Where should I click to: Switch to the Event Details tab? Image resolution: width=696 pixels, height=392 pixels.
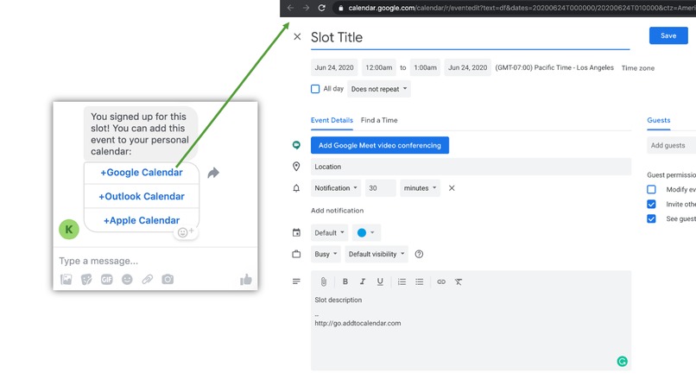[332, 120]
